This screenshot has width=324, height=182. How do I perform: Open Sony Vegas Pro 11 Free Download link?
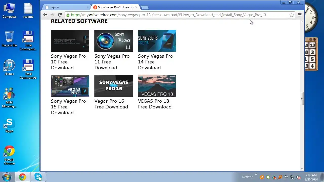[112, 62]
